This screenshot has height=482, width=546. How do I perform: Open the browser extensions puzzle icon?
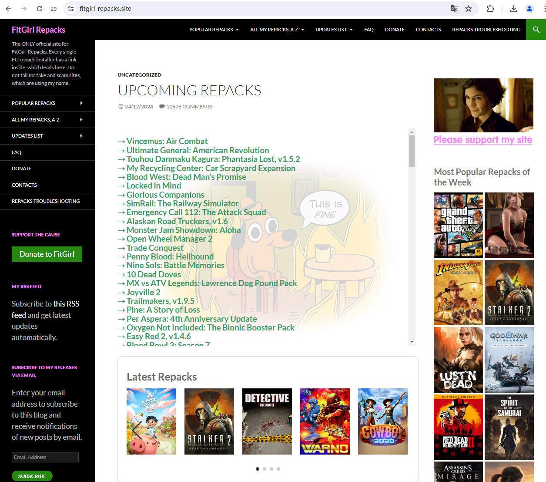[490, 9]
